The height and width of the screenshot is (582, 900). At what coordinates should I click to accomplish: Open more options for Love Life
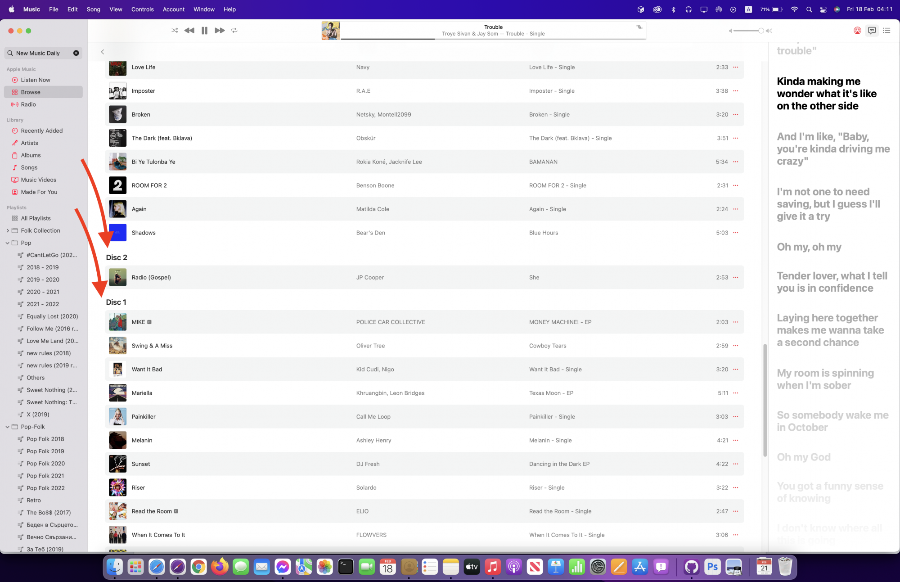tap(736, 67)
